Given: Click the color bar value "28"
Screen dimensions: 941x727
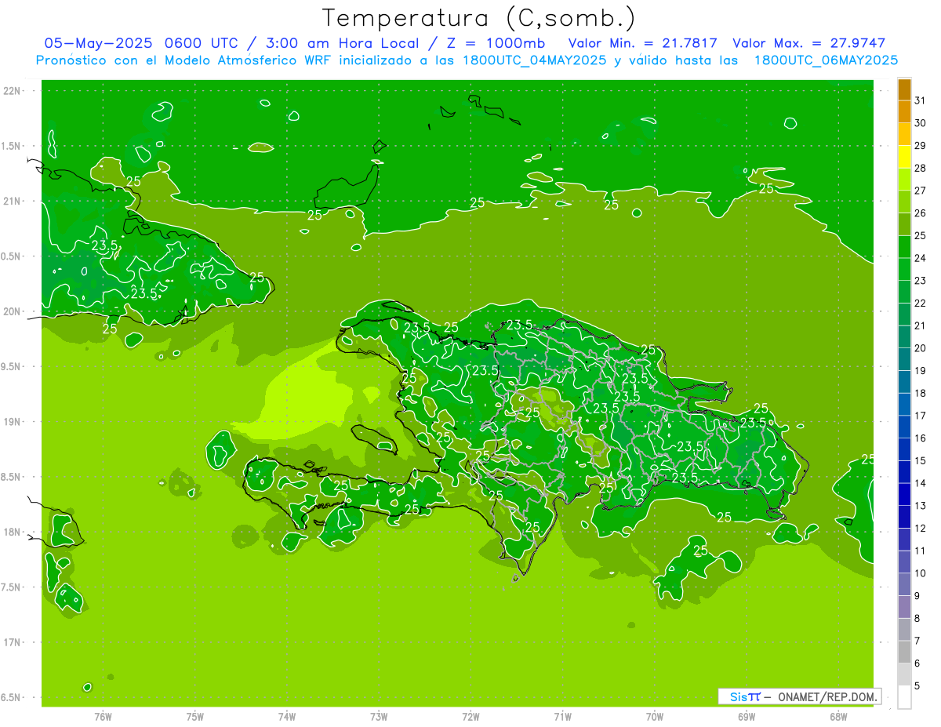Looking at the screenshot, I should 921,168.
